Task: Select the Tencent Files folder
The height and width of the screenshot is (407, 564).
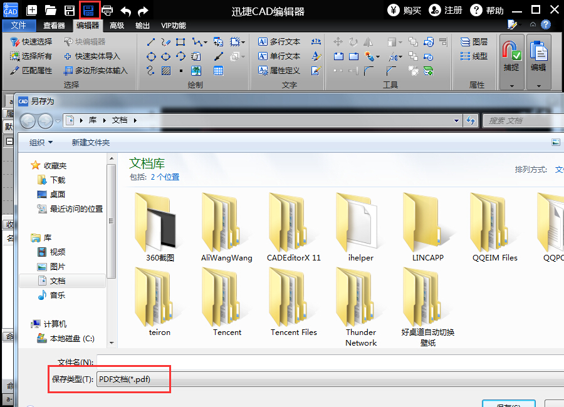Action: 293,302
